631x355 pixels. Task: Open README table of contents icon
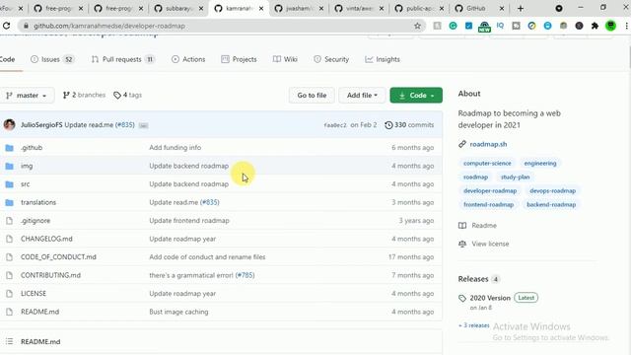click(9, 341)
